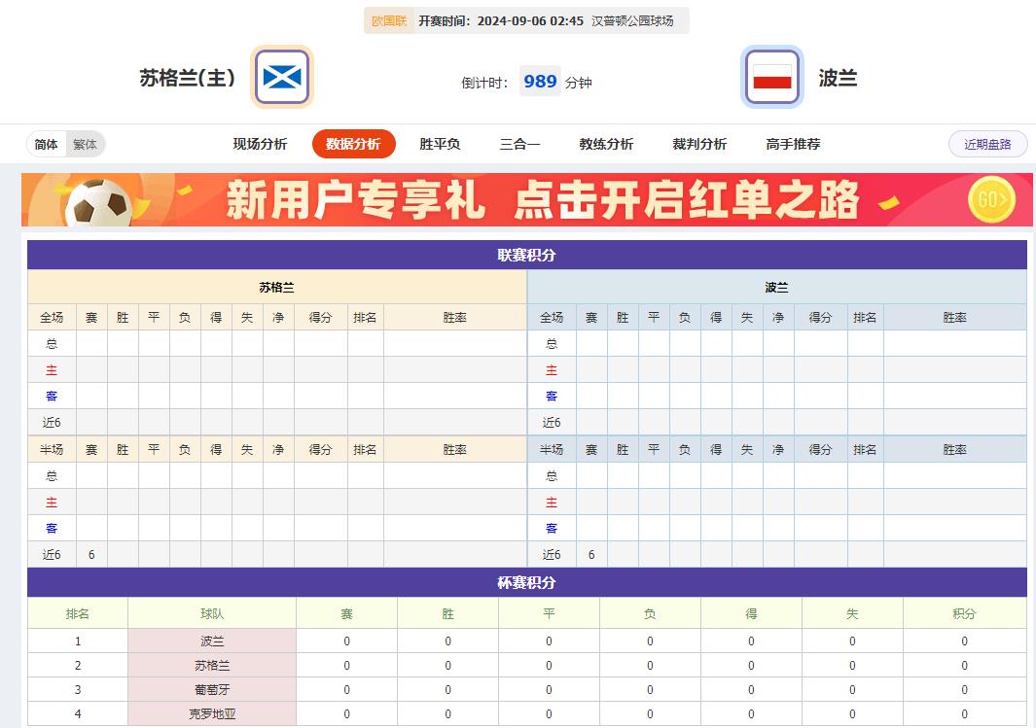Switch to the 胜平负 tab
Screen dimensions: 1036x728
tap(440, 143)
